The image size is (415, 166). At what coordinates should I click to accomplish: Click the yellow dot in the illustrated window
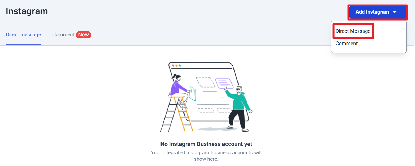pos(176,65)
